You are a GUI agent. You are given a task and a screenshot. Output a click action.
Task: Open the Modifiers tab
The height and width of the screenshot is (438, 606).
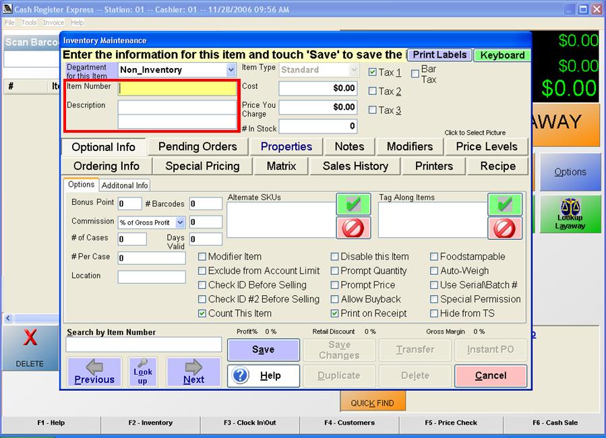(x=410, y=147)
